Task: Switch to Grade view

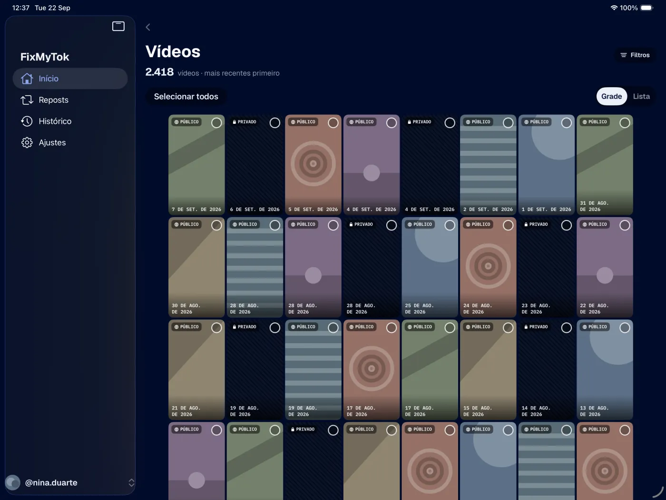Action: point(612,96)
